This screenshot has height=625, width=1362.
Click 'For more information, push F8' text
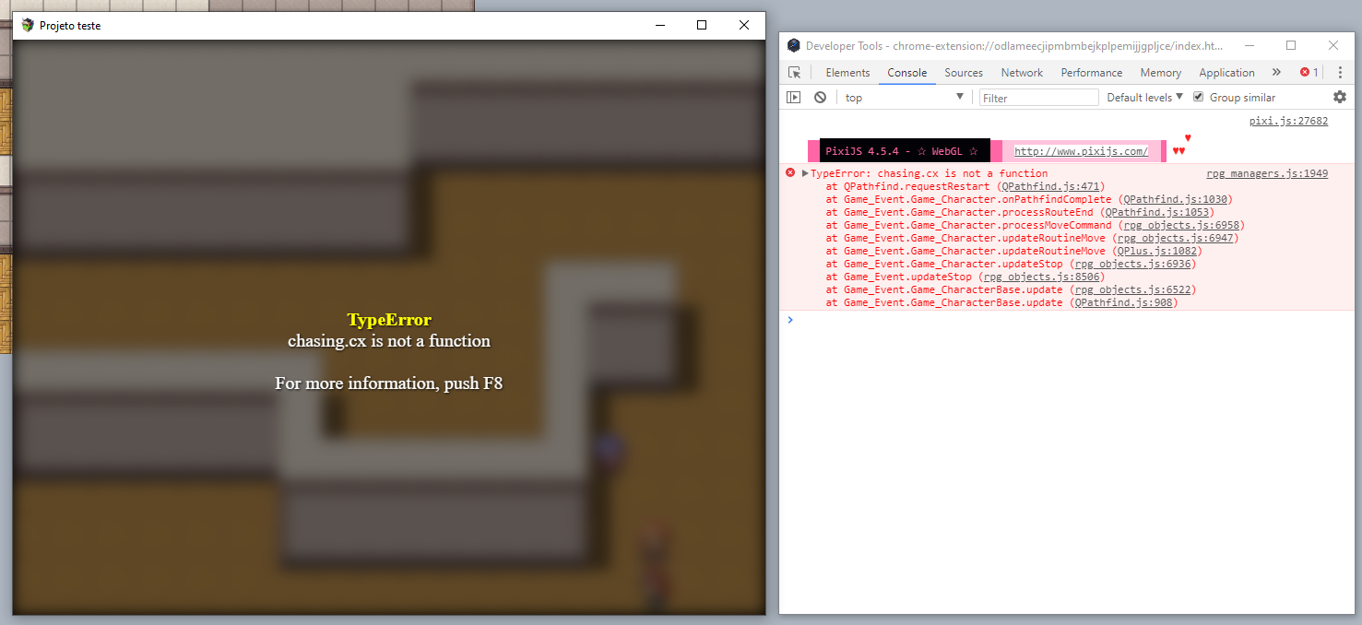tap(389, 383)
